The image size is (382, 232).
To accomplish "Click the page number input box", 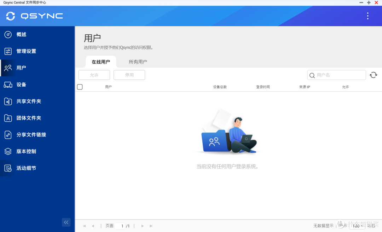I will 120,226.
